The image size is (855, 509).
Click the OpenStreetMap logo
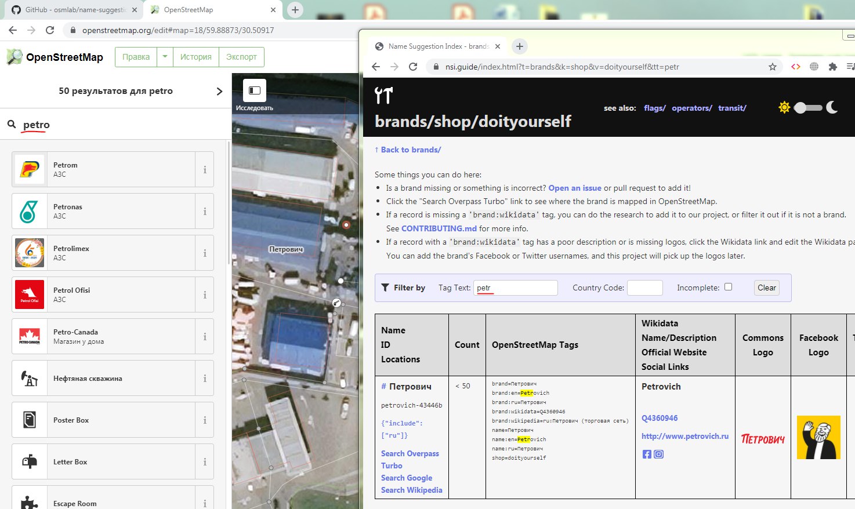click(55, 57)
